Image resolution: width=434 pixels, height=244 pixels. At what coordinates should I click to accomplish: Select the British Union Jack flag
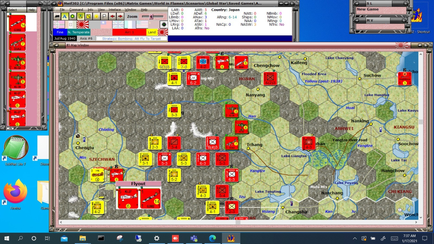(x=118, y=24)
